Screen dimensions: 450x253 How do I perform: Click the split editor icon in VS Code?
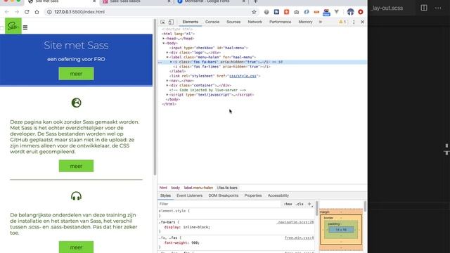(423, 8)
